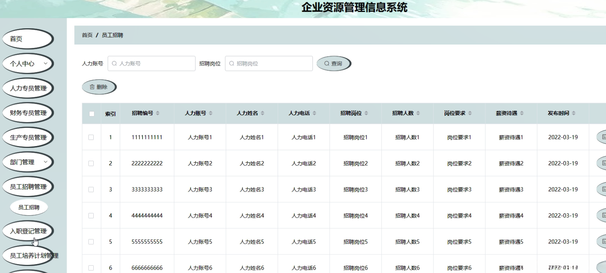This screenshot has width=606, height=273.
Task: Click cell 岗位要求1
Action: click(x=459, y=137)
